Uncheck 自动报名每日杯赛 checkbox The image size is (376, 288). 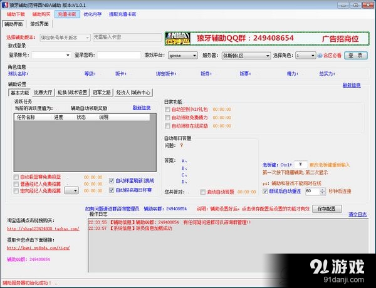point(112,190)
